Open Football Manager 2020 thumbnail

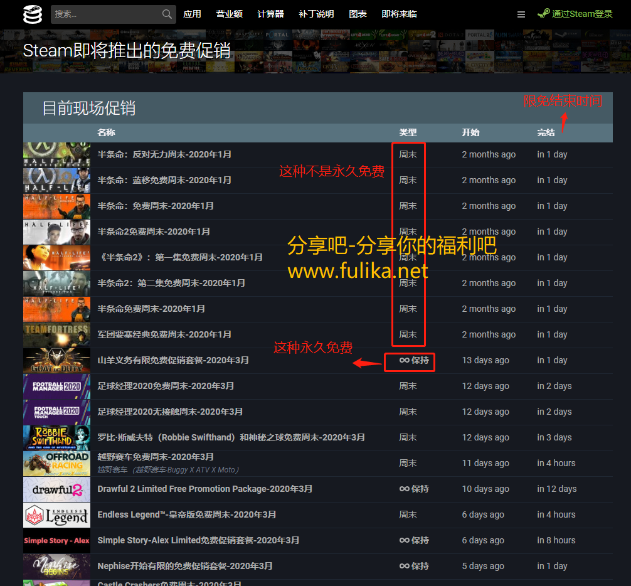56,386
